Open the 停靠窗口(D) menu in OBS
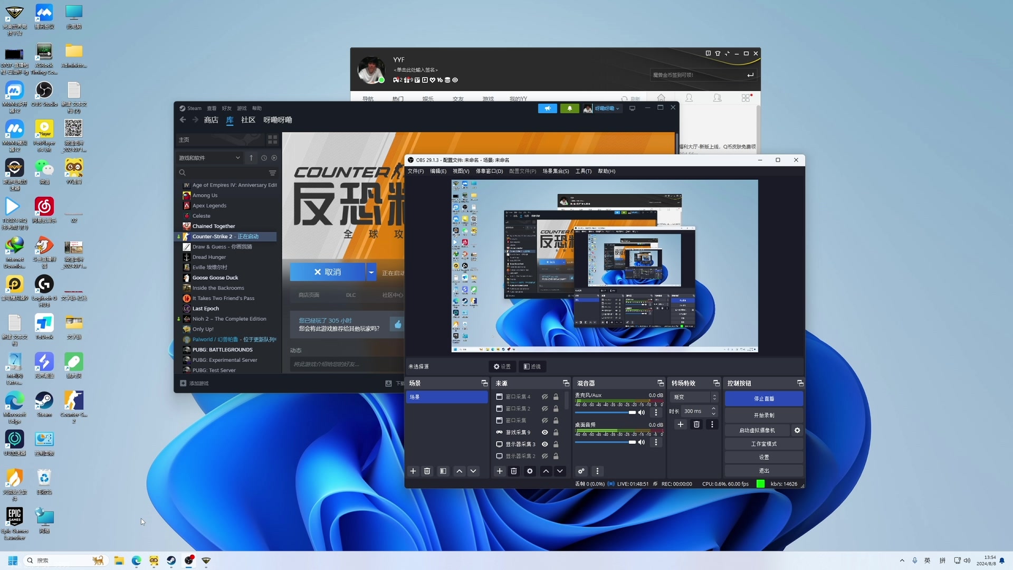This screenshot has width=1013, height=570. 489,171
